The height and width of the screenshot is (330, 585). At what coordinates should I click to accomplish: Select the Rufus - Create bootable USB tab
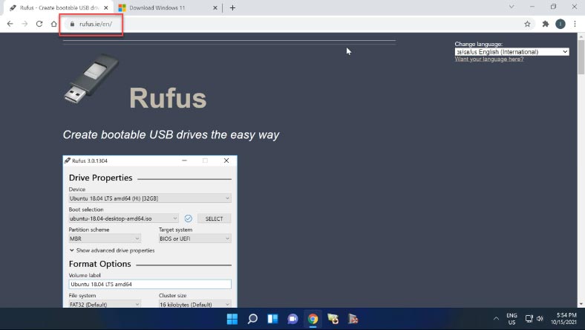tap(58, 8)
